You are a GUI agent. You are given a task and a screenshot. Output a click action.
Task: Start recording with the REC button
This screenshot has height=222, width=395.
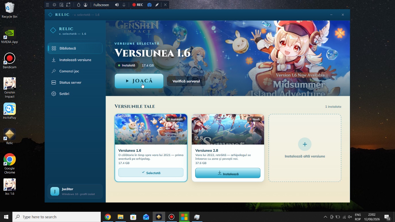(138, 5)
